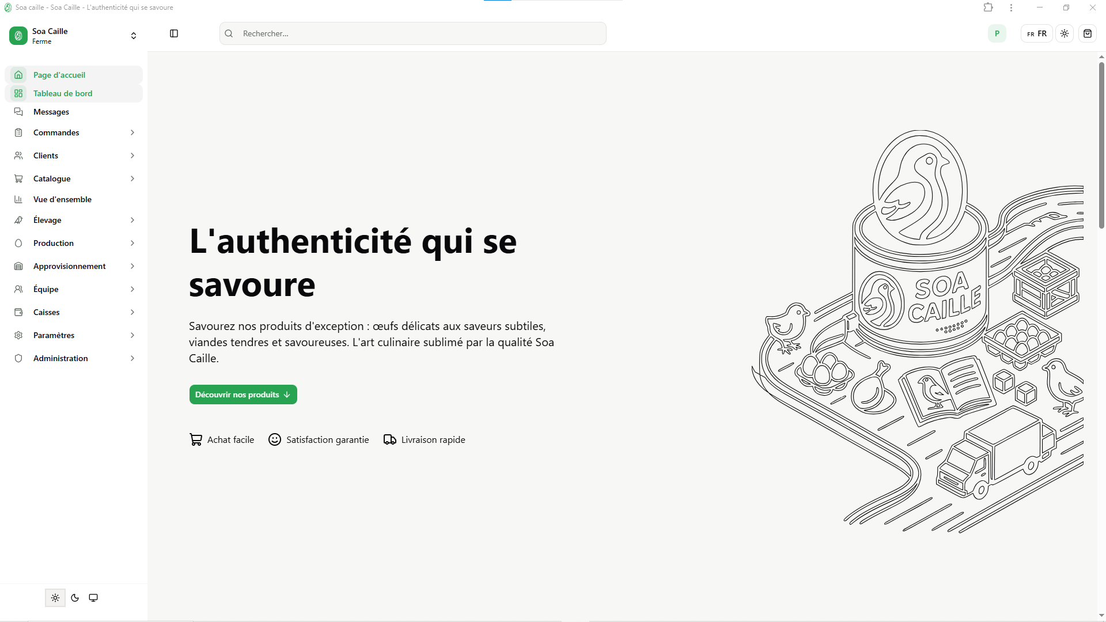Click the Achat facile cart icon
1106x622 pixels.
(x=196, y=439)
